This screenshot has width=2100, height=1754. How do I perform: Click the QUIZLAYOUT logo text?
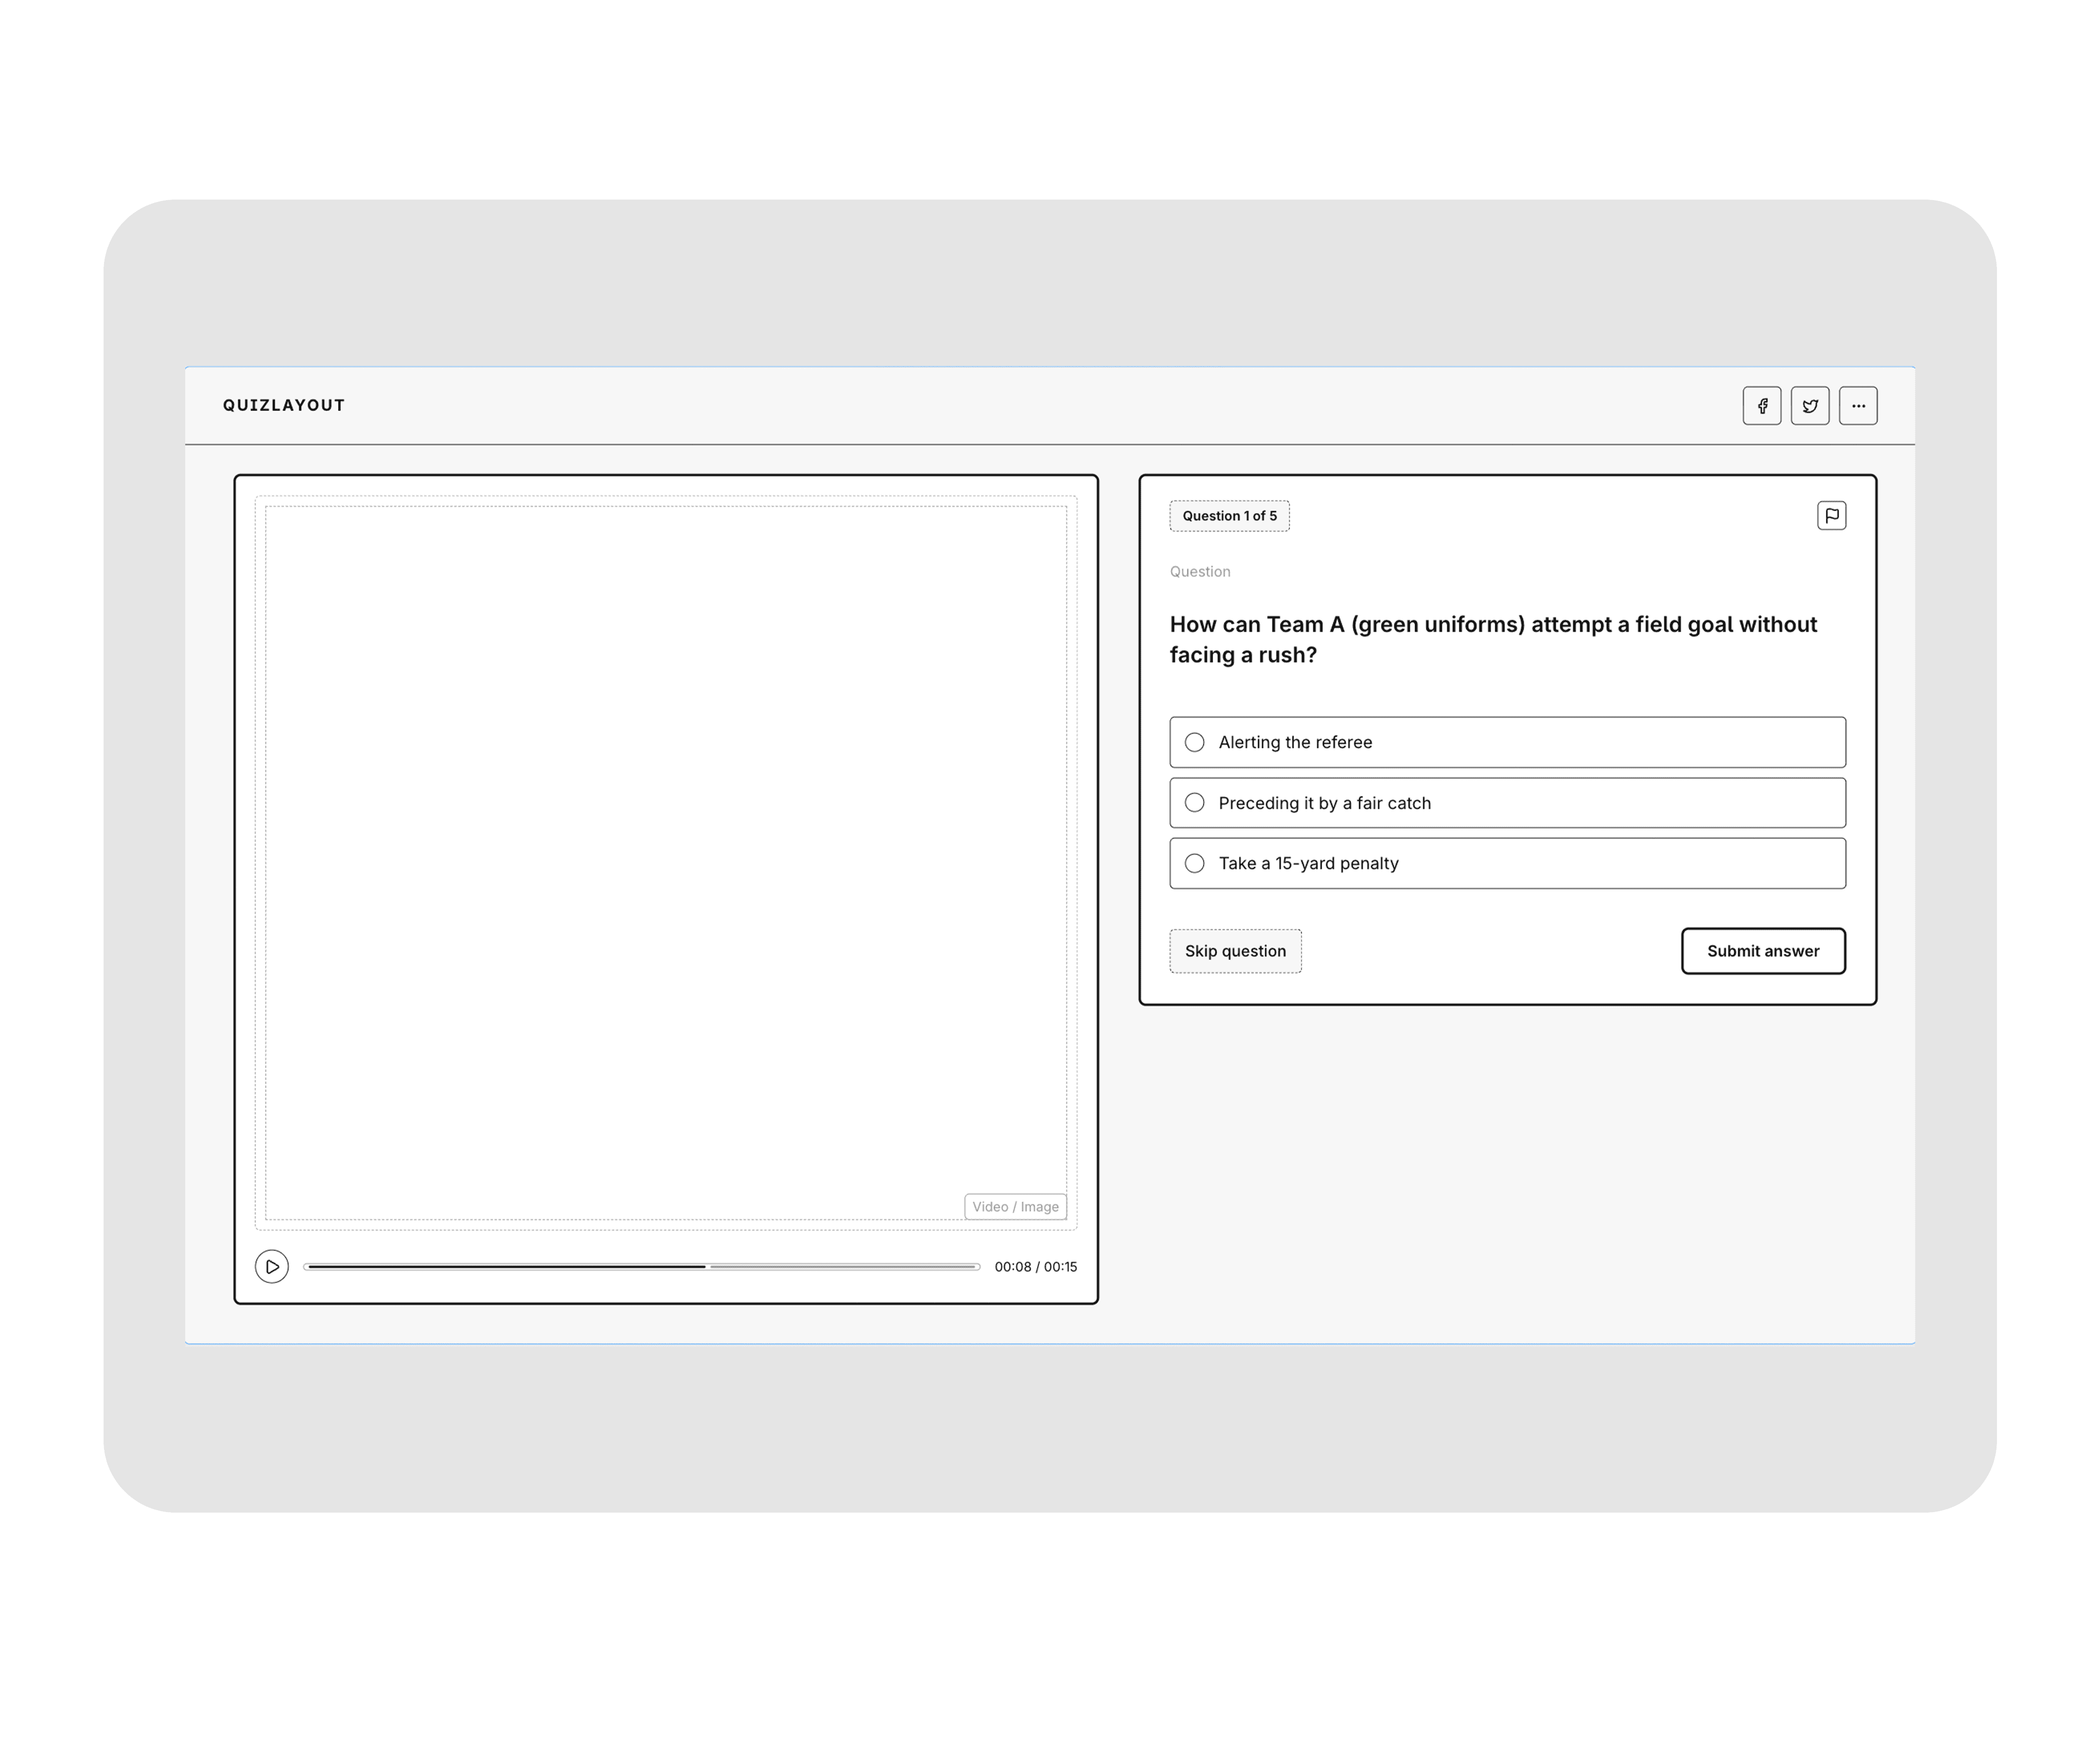284,405
